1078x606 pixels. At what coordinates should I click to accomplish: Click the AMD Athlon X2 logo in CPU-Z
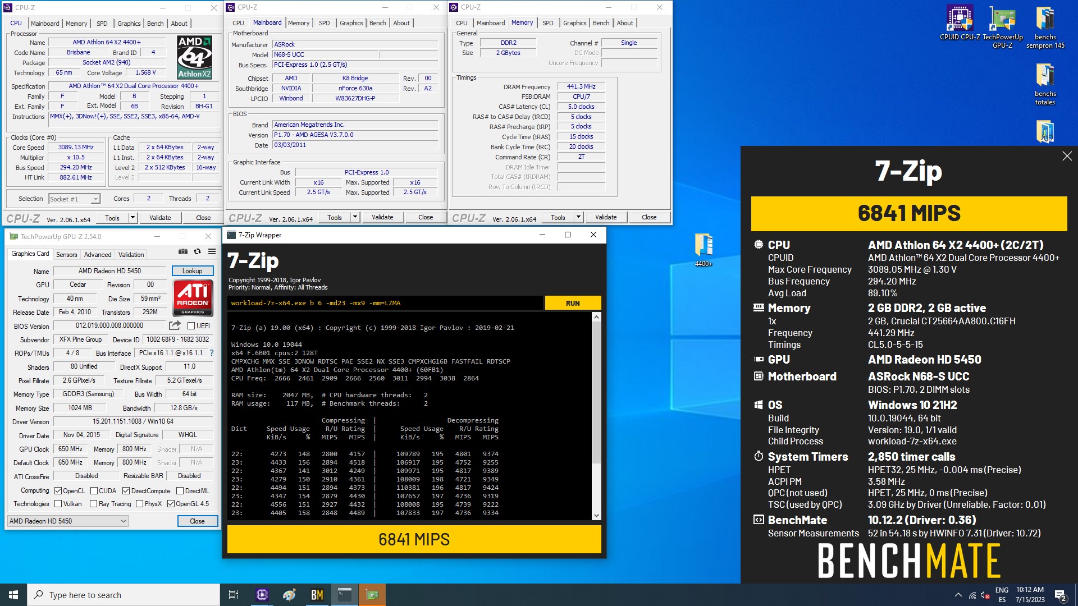[x=194, y=57]
